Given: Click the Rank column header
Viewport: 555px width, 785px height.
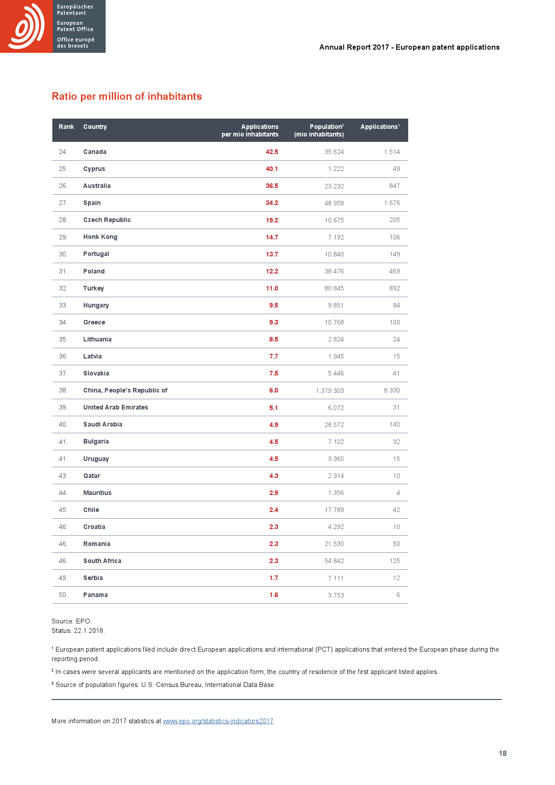Looking at the screenshot, I should tap(66, 127).
